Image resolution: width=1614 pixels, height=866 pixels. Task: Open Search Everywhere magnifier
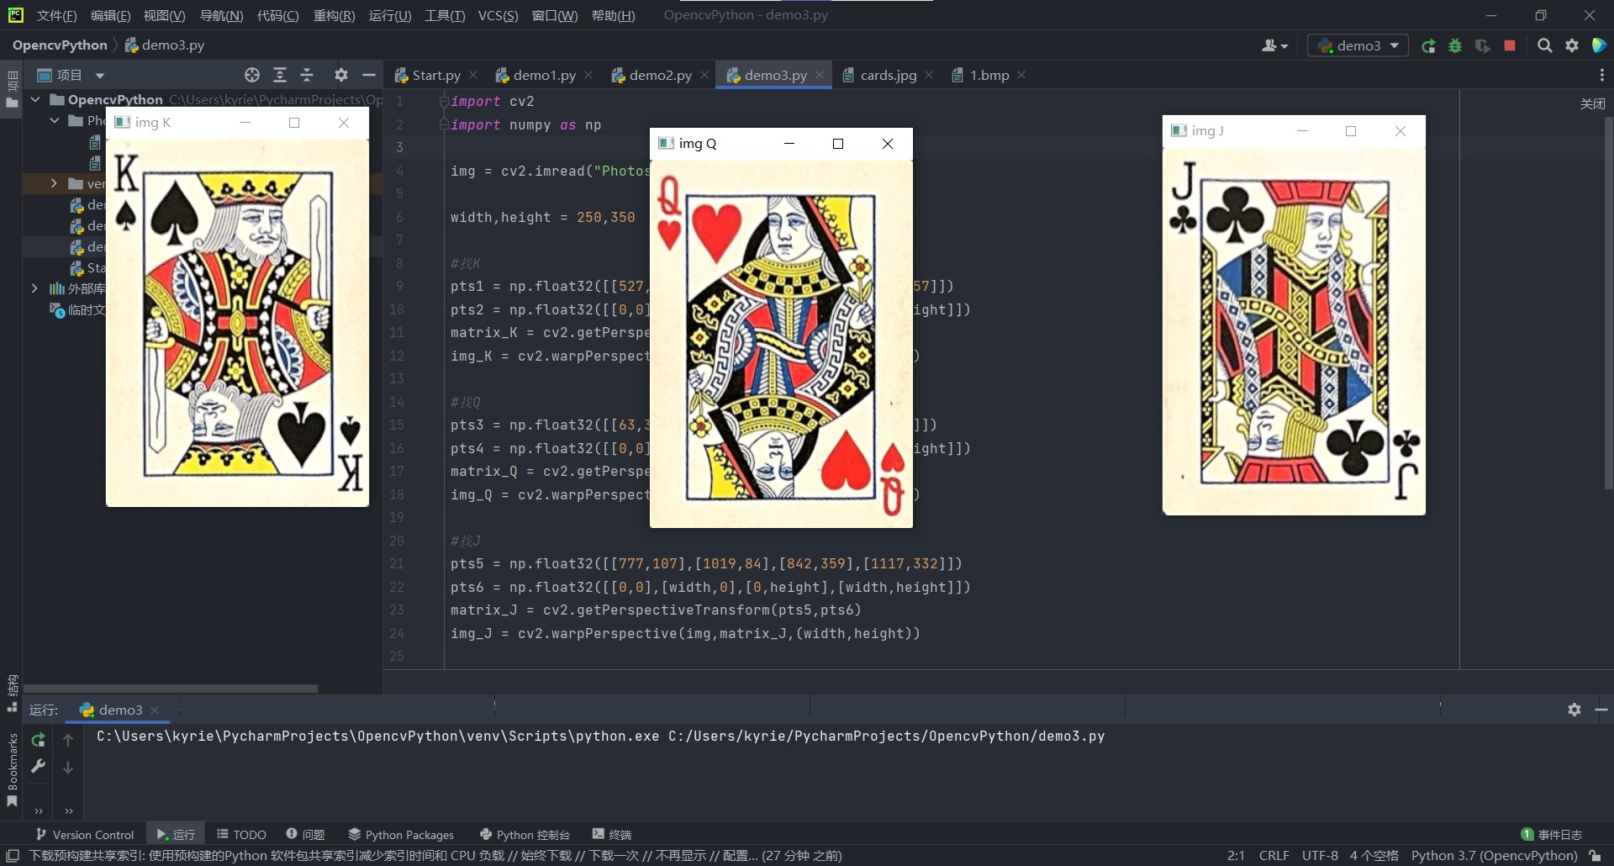pyautogui.click(x=1544, y=45)
